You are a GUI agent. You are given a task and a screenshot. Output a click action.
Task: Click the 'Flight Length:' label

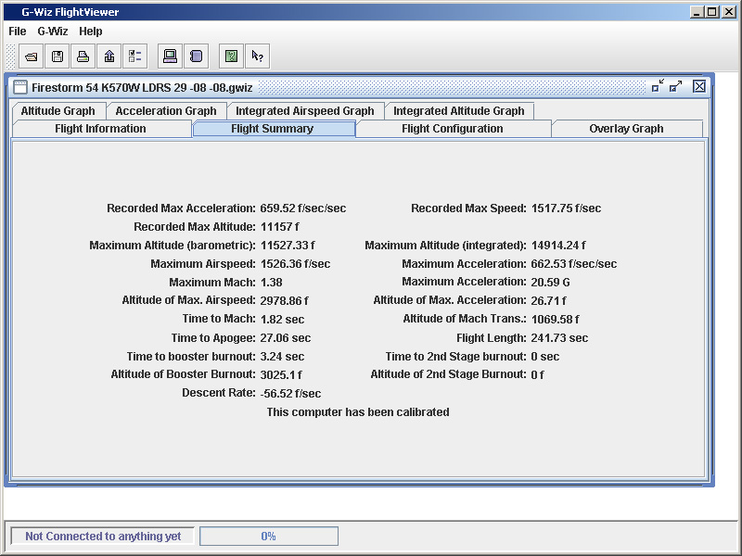[x=492, y=338]
